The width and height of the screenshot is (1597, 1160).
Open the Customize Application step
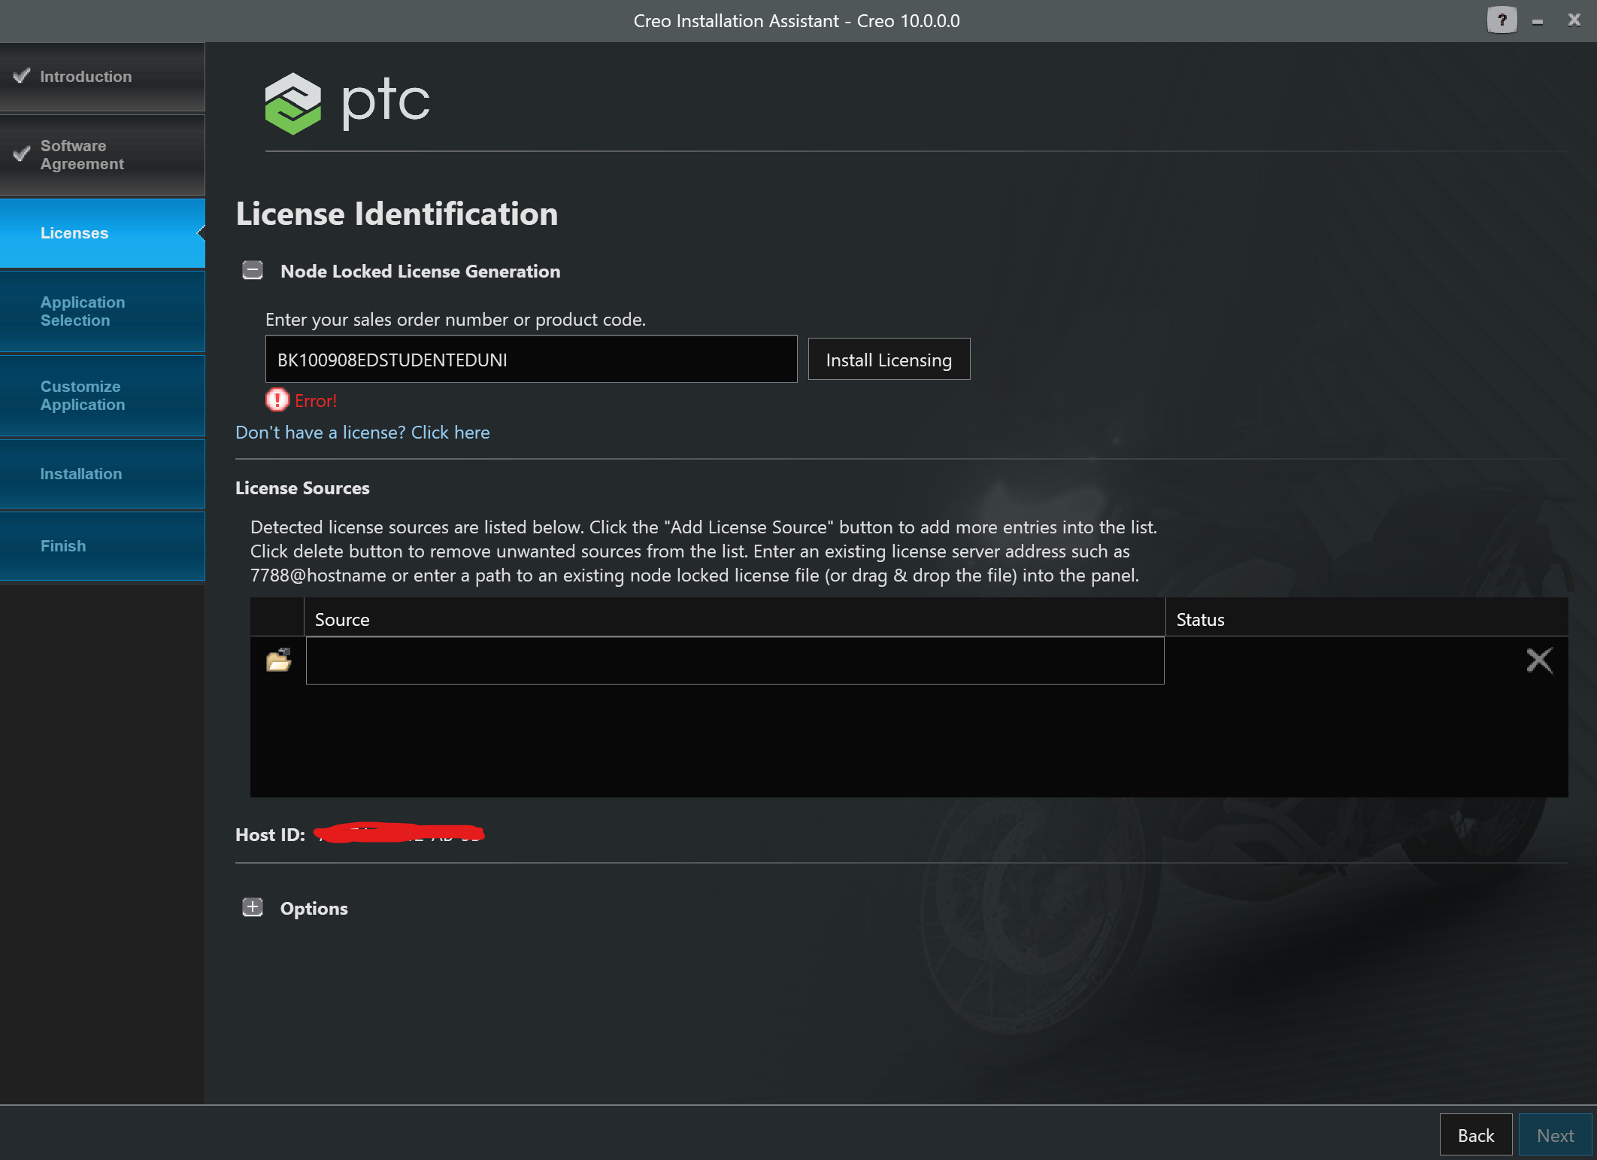pyautogui.click(x=83, y=395)
